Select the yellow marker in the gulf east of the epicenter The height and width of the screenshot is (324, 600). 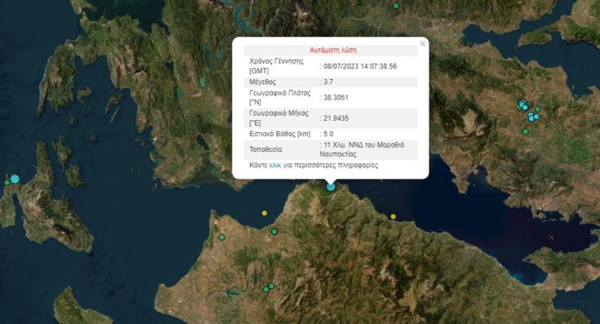[x=393, y=216]
